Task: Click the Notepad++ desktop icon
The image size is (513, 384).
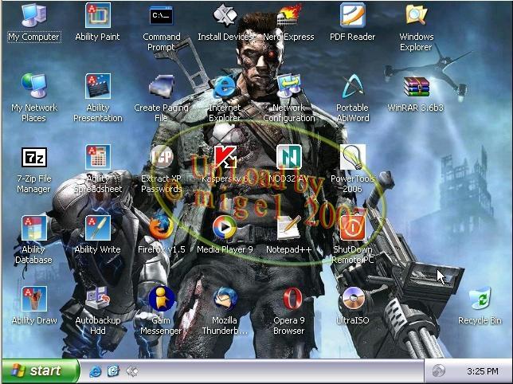Action: [288, 228]
